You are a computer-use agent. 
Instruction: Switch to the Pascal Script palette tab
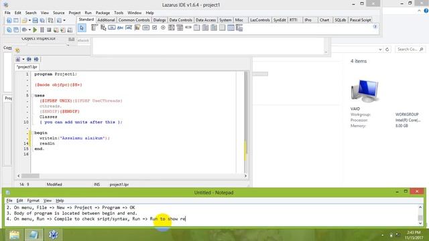coord(361,20)
